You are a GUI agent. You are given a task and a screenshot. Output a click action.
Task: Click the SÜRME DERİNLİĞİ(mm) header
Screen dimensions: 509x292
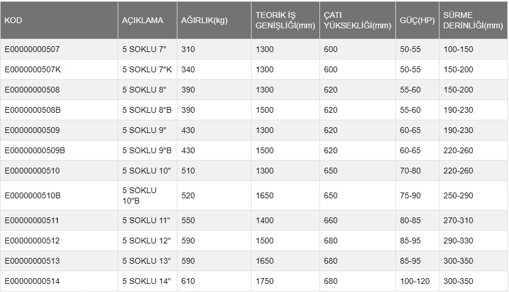coord(472,20)
